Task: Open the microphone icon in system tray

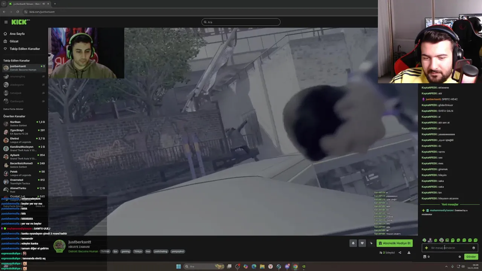Action: pyautogui.click(x=453, y=266)
